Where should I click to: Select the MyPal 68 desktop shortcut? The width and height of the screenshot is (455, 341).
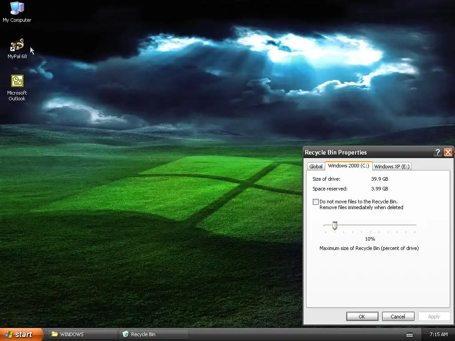[x=17, y=48]
